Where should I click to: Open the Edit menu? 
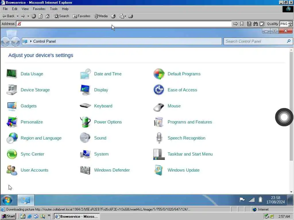(x=15, y=9)
